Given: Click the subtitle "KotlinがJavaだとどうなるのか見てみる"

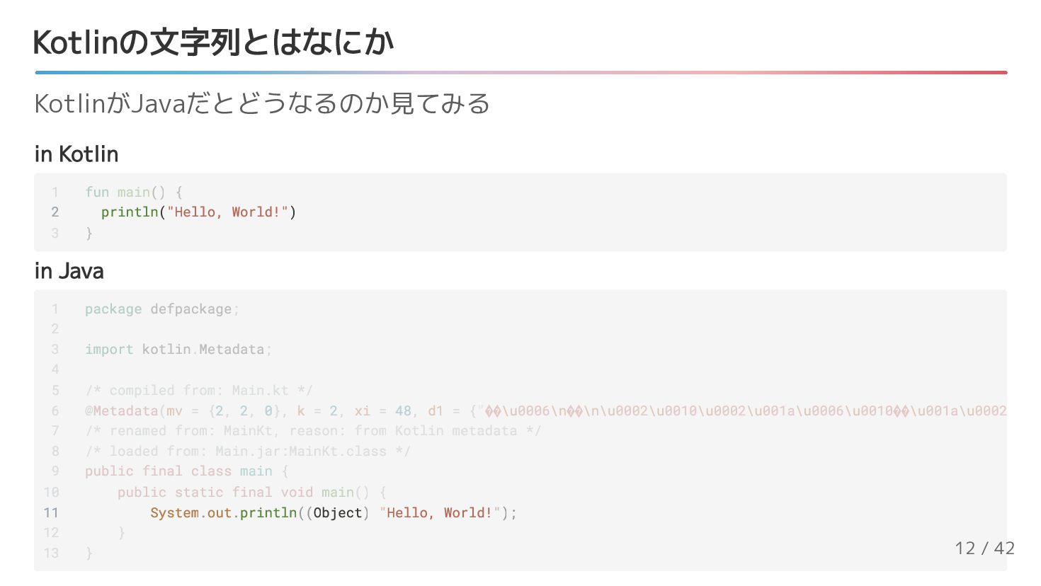Looking at the screenshot, I should click(262, 104).
